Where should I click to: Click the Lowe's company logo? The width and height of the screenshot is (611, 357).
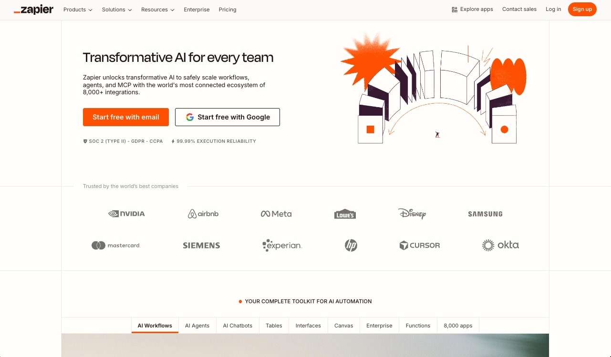coord(345,214)
